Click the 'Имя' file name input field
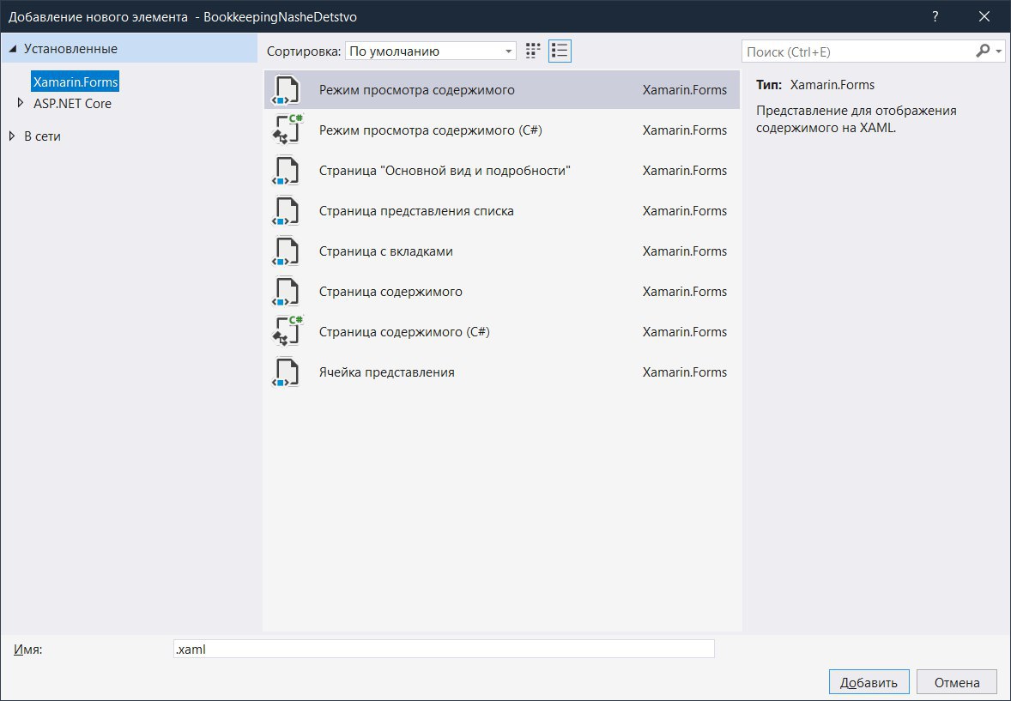 (444, 649)
